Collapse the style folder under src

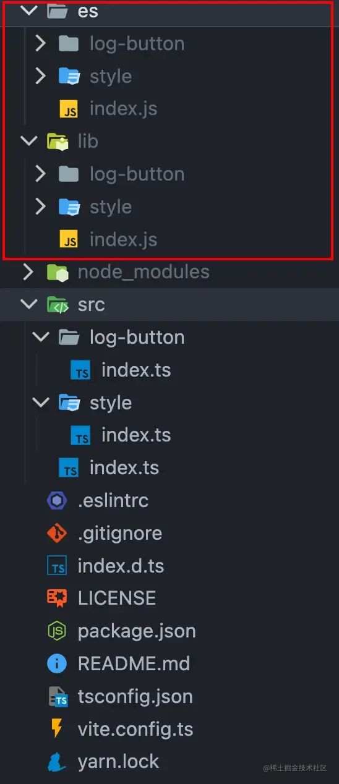pos(40,403)
